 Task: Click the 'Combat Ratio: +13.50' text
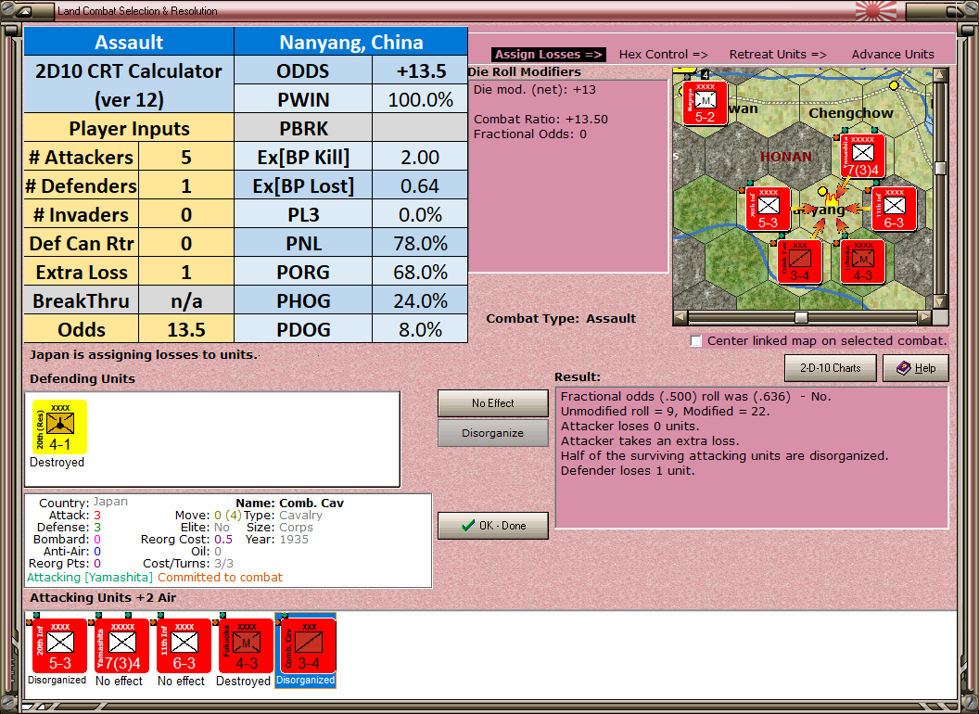pos(540,119)
